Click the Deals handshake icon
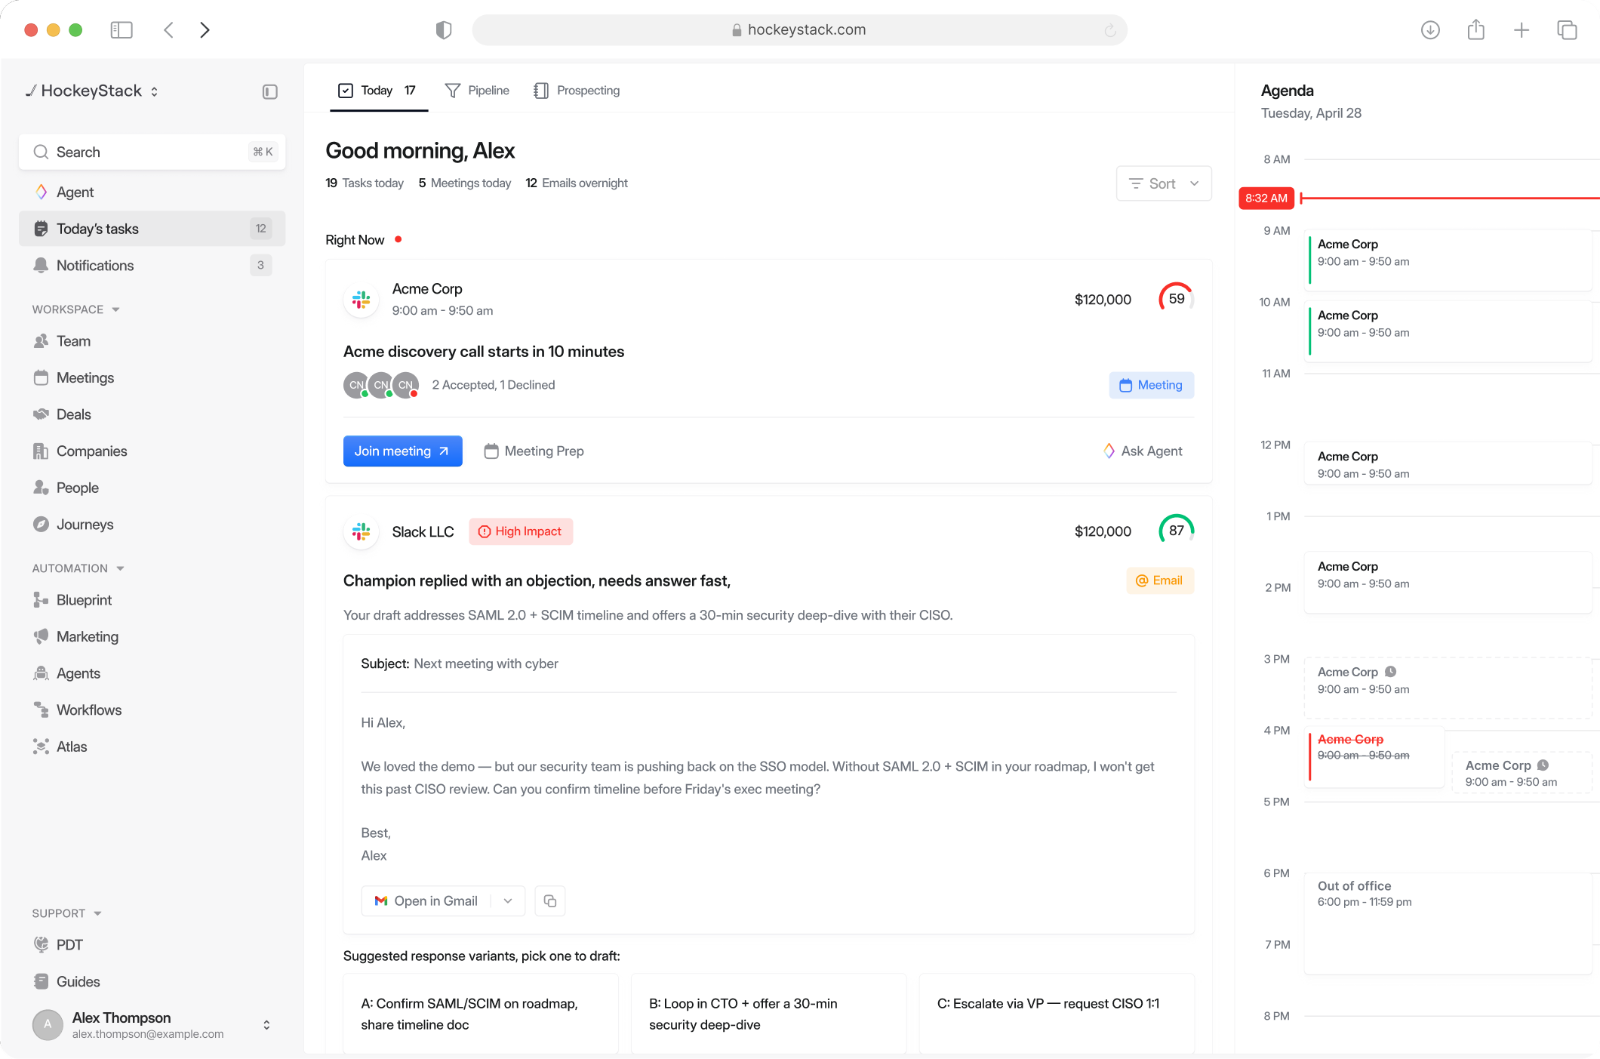The height and width of the screenshot is (1059, 1600). coord(42,414)
